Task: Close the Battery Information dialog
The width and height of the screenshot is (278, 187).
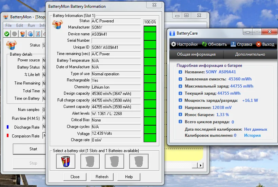Action: pyautogui.click(x=154, y=5)
